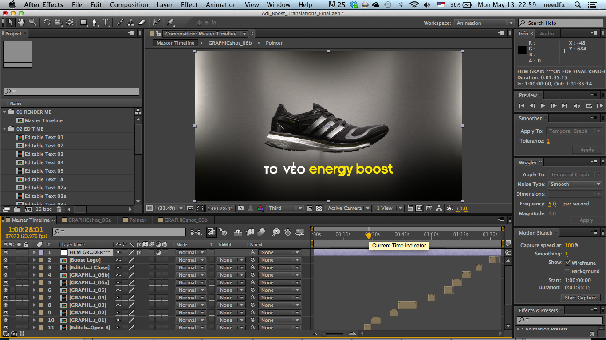
Task: Toggle Hide Shy Layers switch
Action: tap(238, 232)
